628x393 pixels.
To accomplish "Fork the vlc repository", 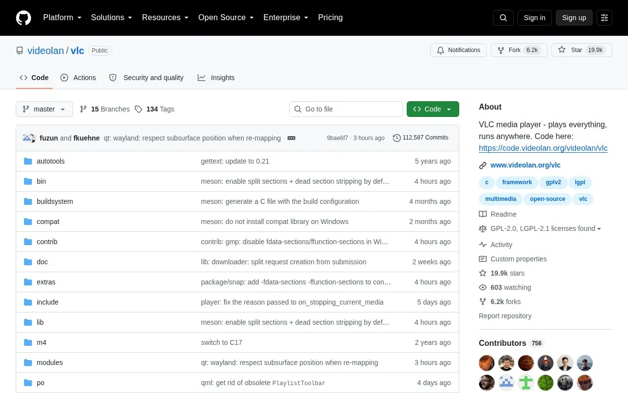I will 519,50.
